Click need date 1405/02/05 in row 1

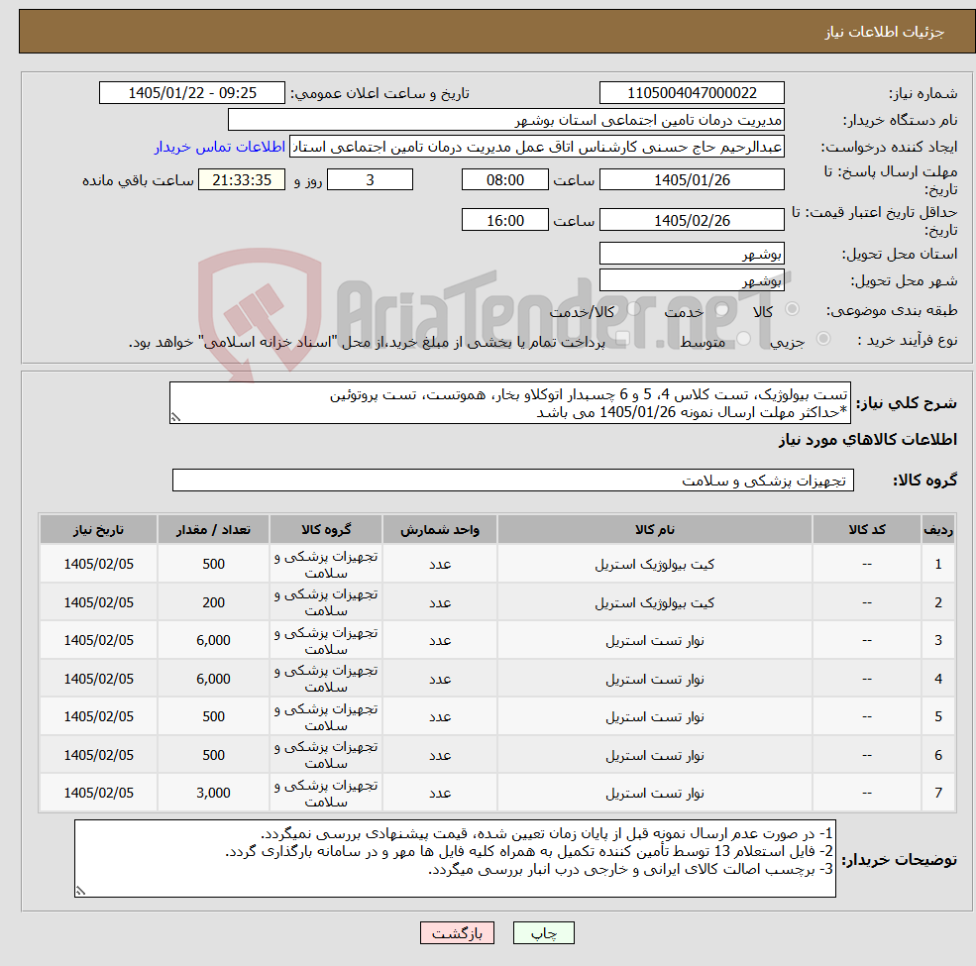(98, 564)
